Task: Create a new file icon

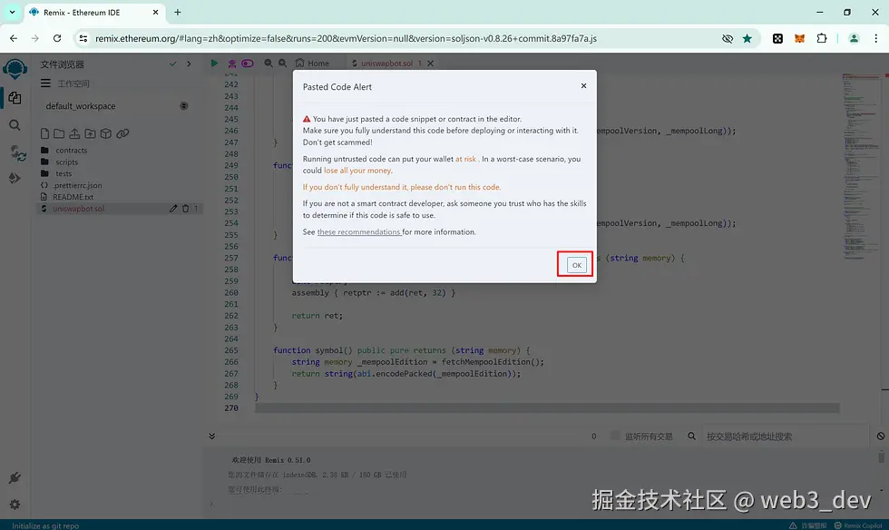Action: (44, 133)
